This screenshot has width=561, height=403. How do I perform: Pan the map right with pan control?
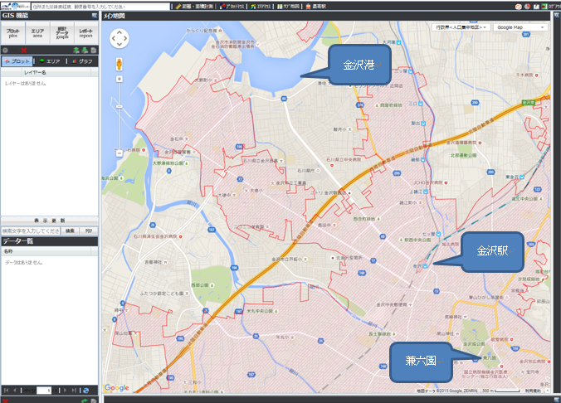pos(125,38)
